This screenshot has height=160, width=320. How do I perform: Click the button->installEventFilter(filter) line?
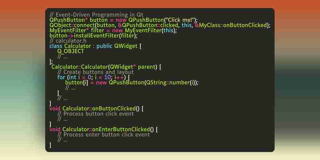tap(94, 36)
